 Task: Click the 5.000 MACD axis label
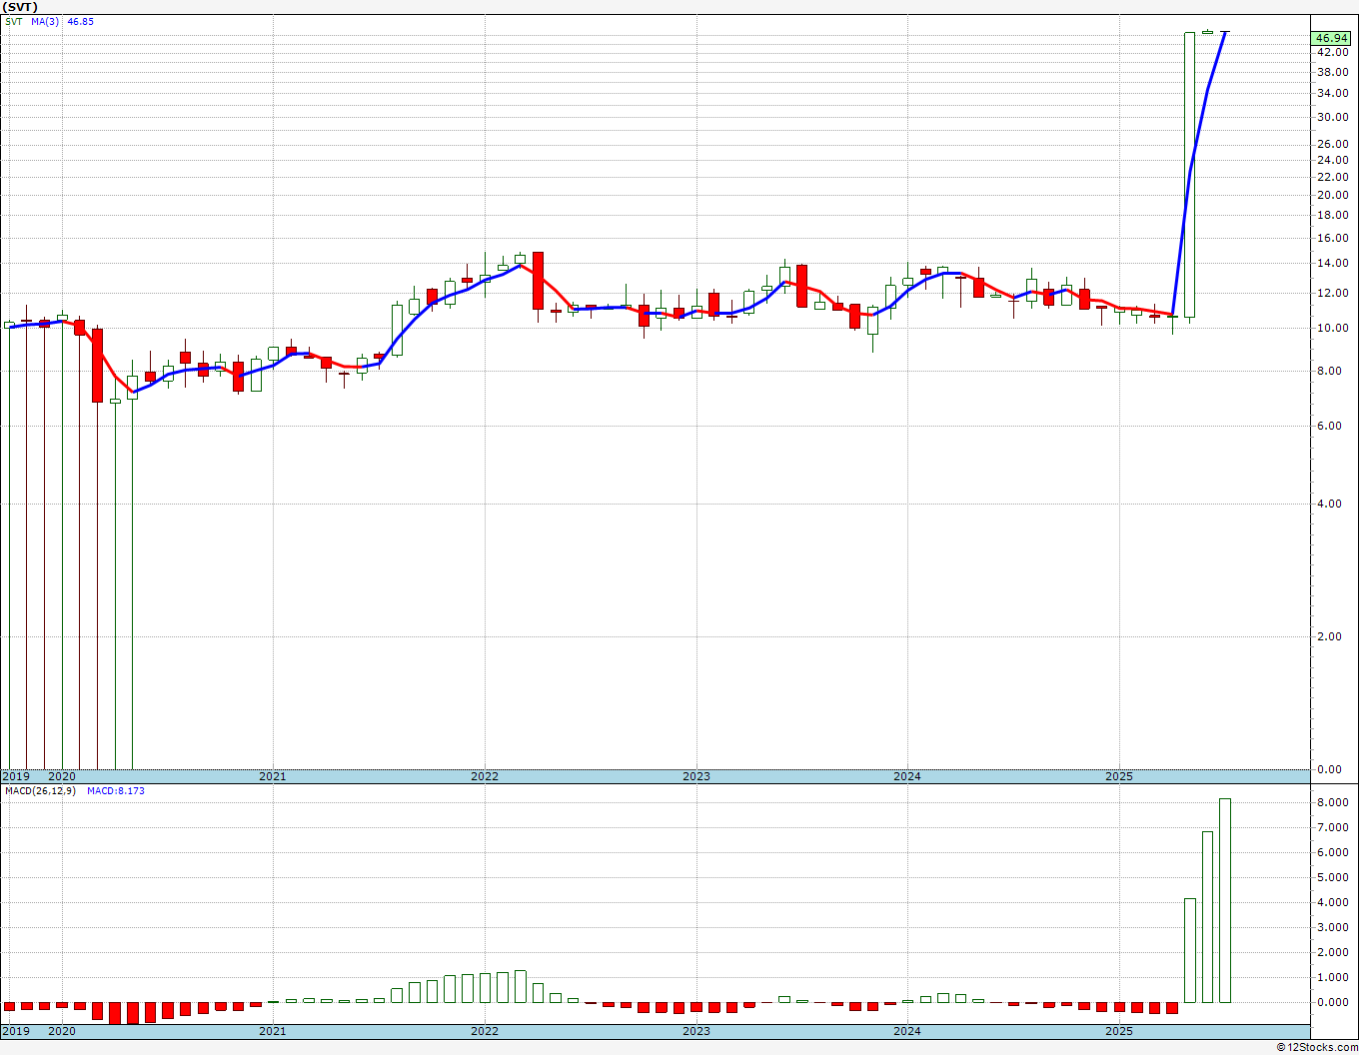pos(1333,878)
